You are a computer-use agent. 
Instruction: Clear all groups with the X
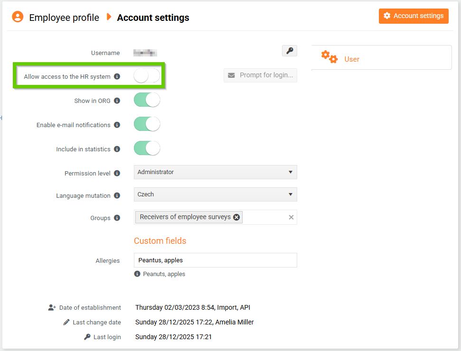[x=291, y=217]
